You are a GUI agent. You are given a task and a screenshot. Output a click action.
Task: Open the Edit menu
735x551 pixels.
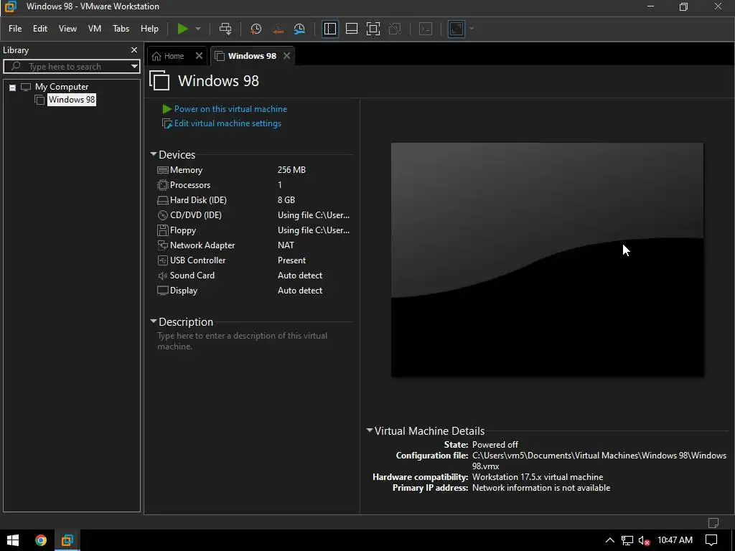coord(40,29)
